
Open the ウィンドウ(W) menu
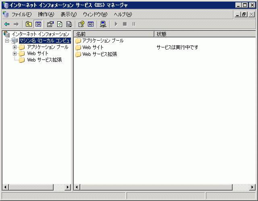95,14
